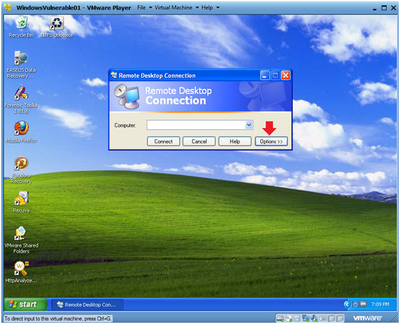Click into the Computer name field
Screen dimensions: 400x324
tap(196, 125)
